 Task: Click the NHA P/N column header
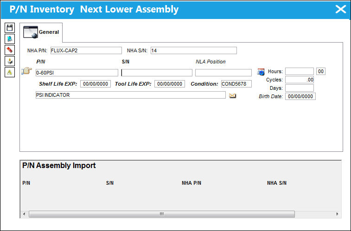pyautogui.click(x=191, y=183)
